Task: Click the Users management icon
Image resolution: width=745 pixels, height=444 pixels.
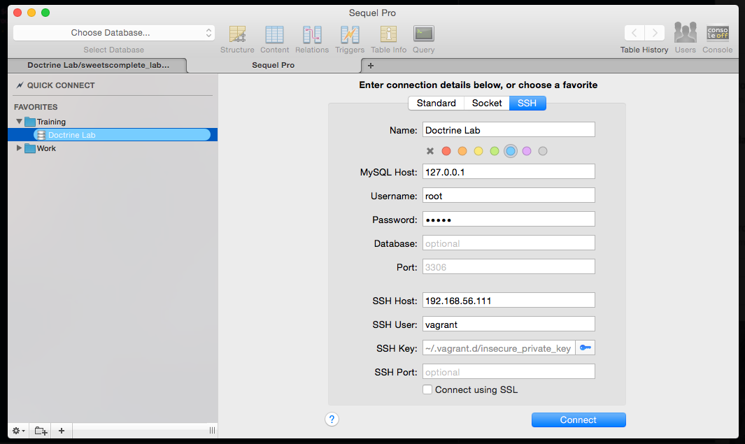Action: coord(685,33)
